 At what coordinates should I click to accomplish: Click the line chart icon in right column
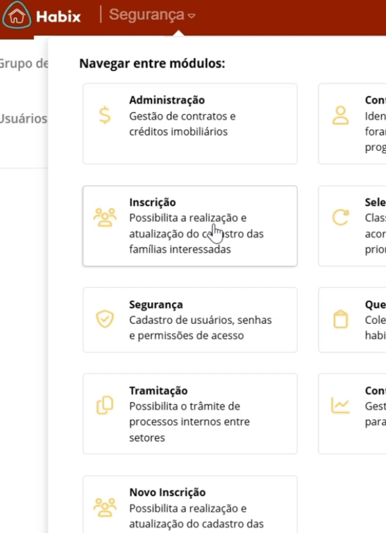point(341,405)
